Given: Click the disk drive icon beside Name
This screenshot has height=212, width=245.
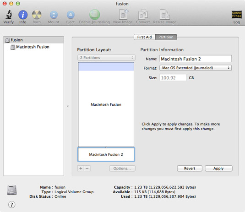Looking at the screenshot, I should pos(12,190).
